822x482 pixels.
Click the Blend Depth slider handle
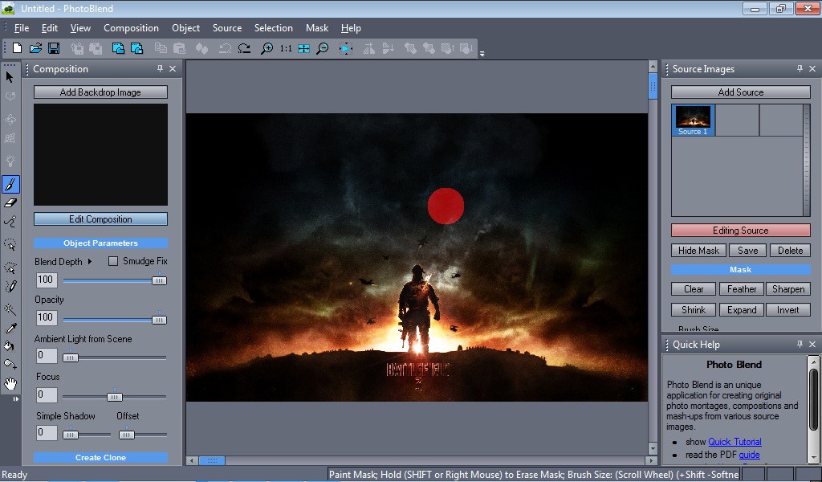tap(159, 280)
